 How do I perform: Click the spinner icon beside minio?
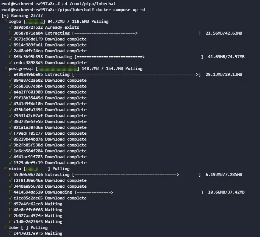pos(6,168)
